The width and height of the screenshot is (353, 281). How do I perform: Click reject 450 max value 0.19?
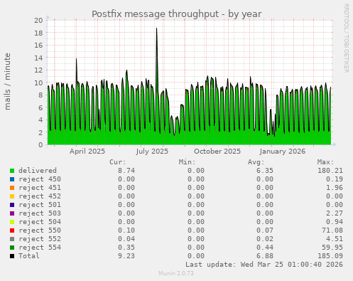tap(335, 179)
